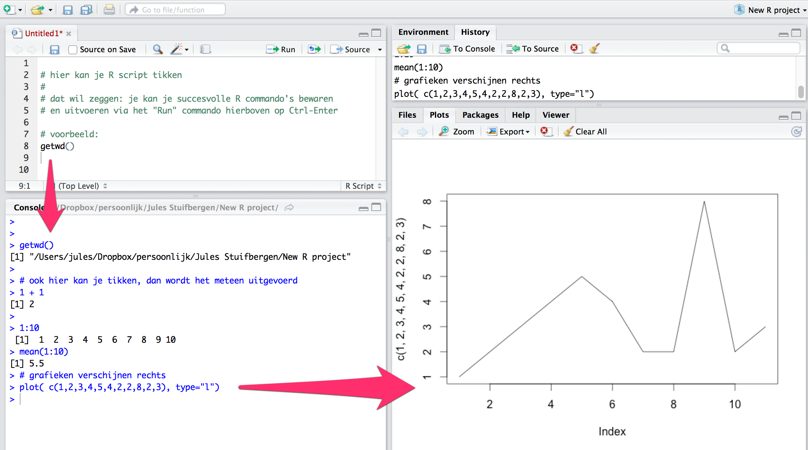Viewport: 808px width, 450px height.
Task: Click the refresh current plot icon
Action: click(796, 132)
